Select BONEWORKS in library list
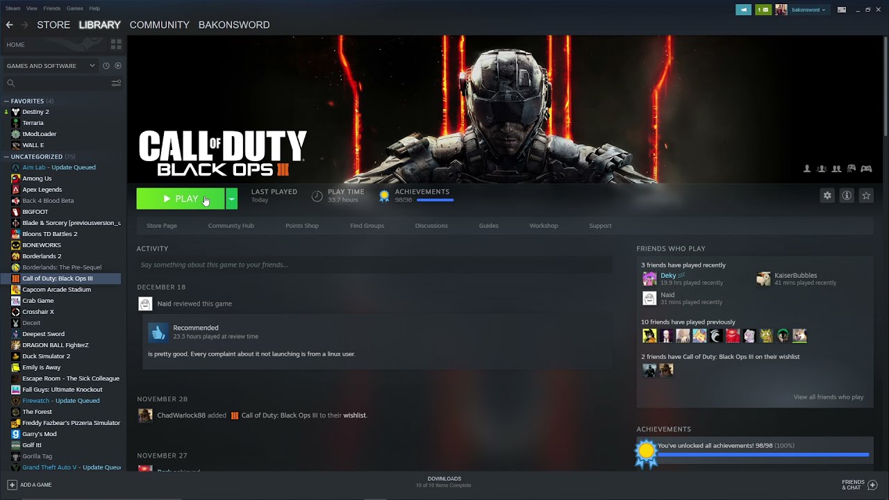Image resolution: width=889 pixels, height=500 pixels. pos(42,245)
